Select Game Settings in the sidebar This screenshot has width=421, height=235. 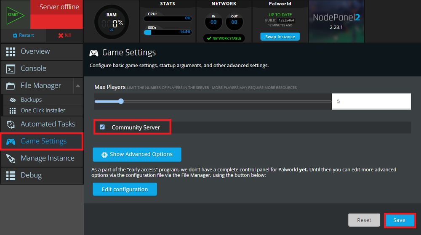43,141
